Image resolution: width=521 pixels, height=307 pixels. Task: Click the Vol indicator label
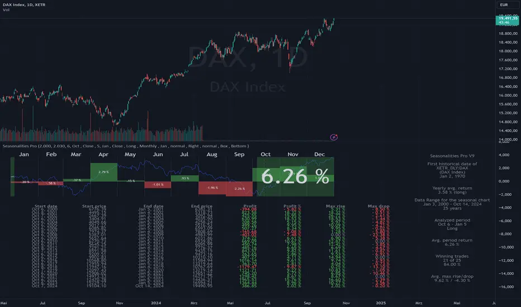point(6,10)
